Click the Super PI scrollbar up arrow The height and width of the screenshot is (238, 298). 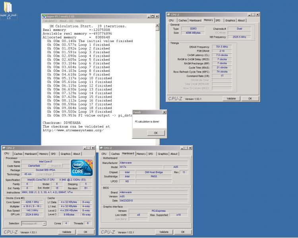[157, 25]
